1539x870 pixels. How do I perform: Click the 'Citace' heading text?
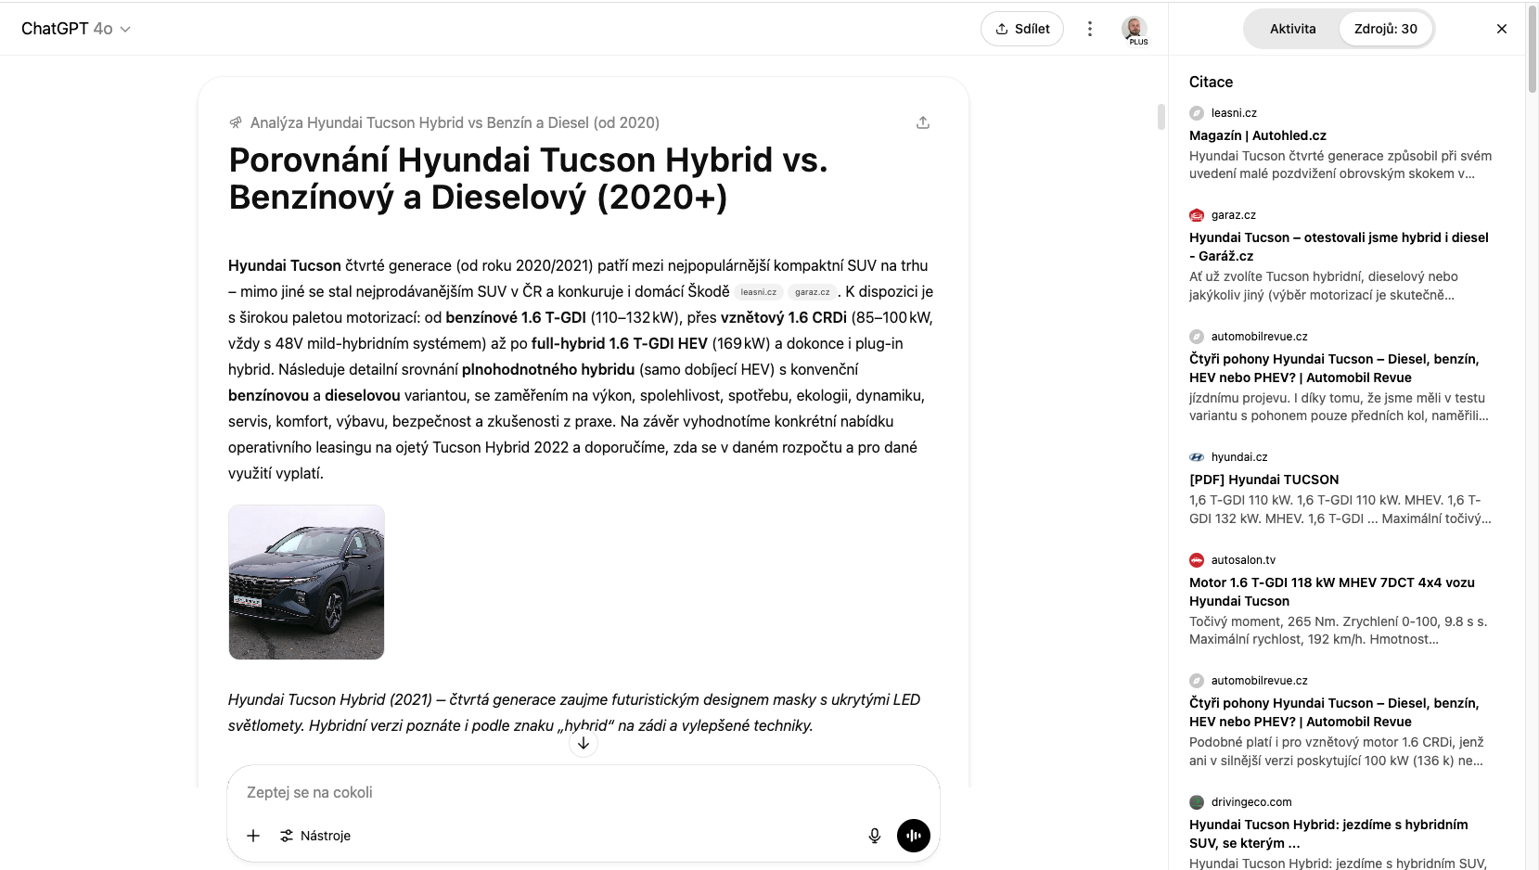click(x=1211, y=82)
